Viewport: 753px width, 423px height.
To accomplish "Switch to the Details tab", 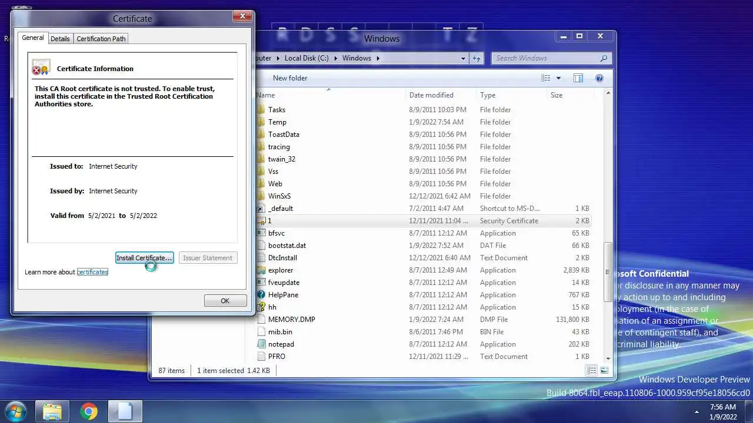I will click(60, 39).
